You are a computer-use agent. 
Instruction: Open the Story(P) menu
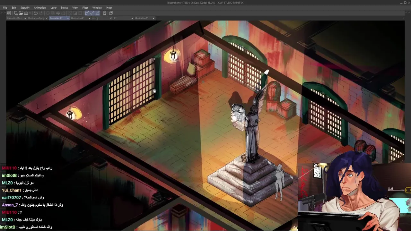[25, 8]
